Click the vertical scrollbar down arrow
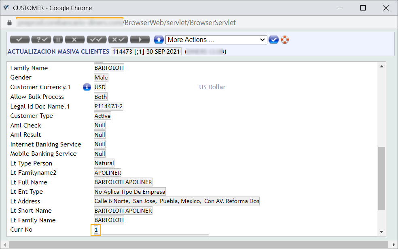The width and height of the screenshot is (398, 249). (381, 232)
